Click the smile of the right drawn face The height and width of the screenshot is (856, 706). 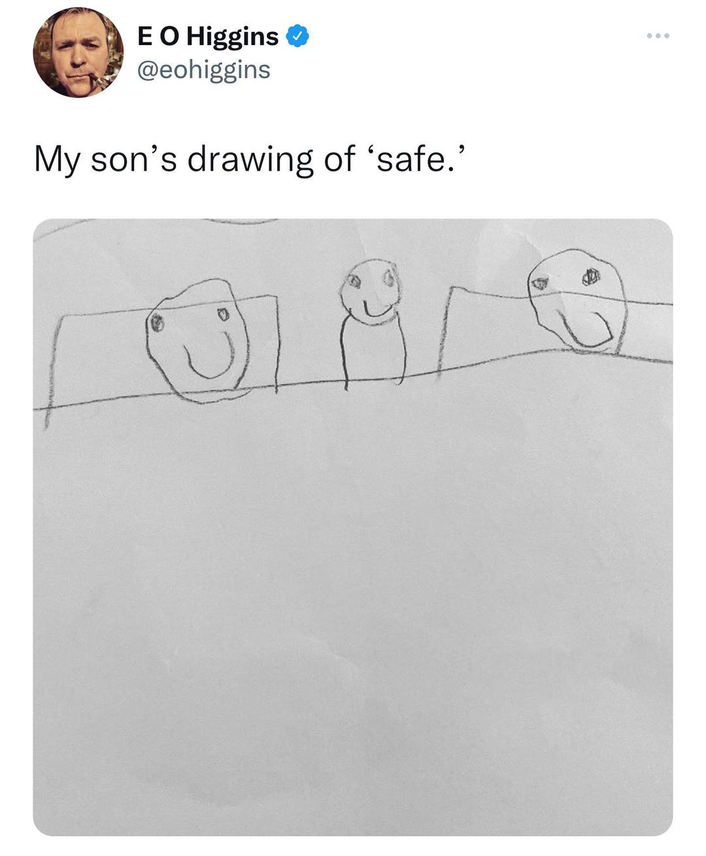590,330
